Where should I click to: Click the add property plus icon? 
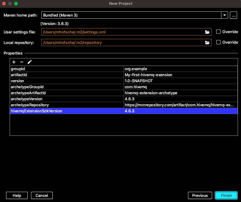14,62
